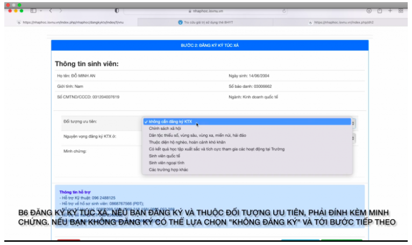Screen dimensions: 412x245
Task: Click 'Ngành: Kinh doanh quốc tế' text
Action: 253,97
